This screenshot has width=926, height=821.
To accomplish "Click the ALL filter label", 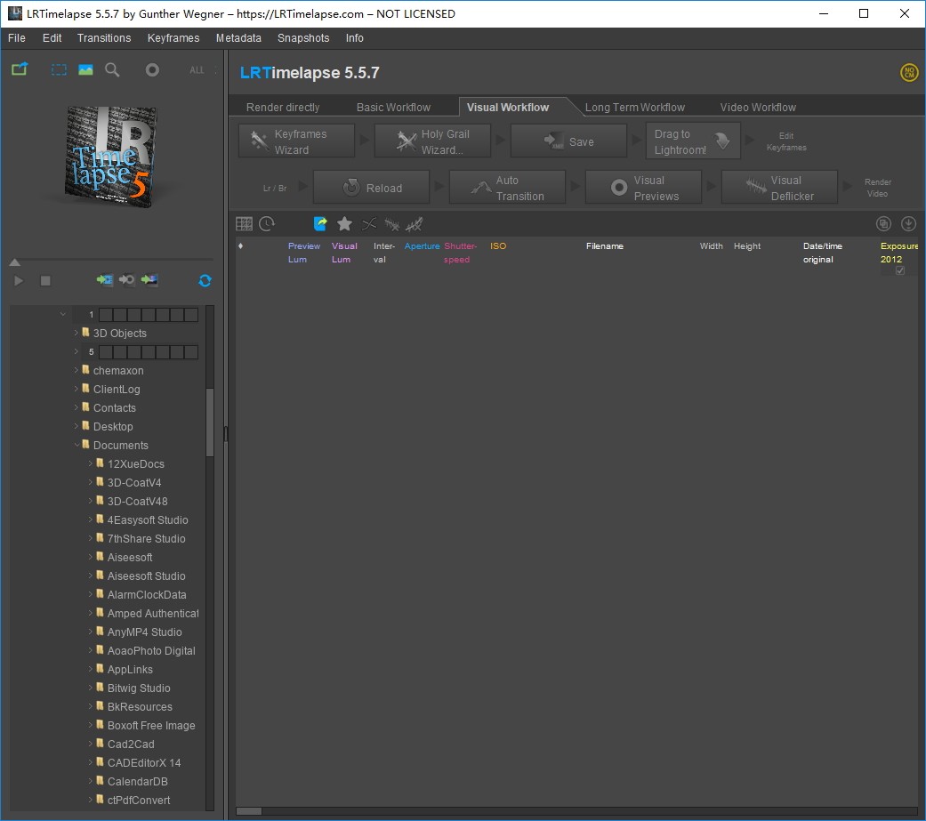I will point(197,70).
